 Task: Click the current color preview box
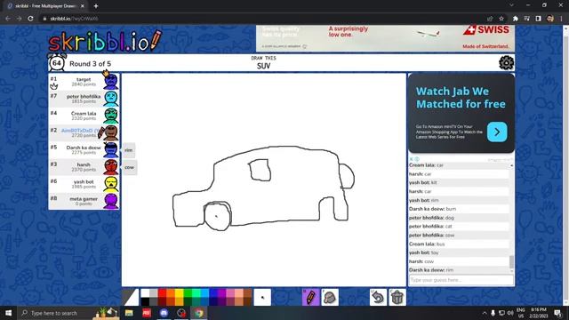131,298
